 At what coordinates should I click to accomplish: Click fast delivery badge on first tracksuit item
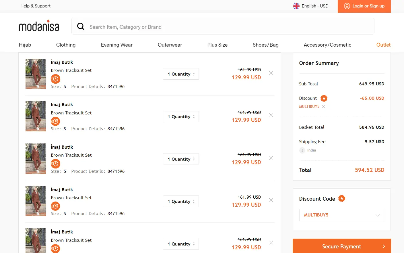(x=56, y=79)
